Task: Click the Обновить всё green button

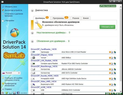Action: coord(107,27)
